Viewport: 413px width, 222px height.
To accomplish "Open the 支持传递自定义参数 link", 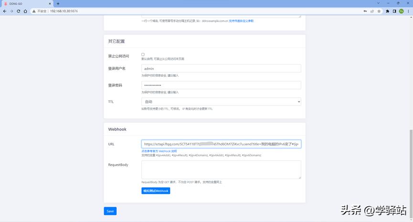I will [x=241, y=21].
